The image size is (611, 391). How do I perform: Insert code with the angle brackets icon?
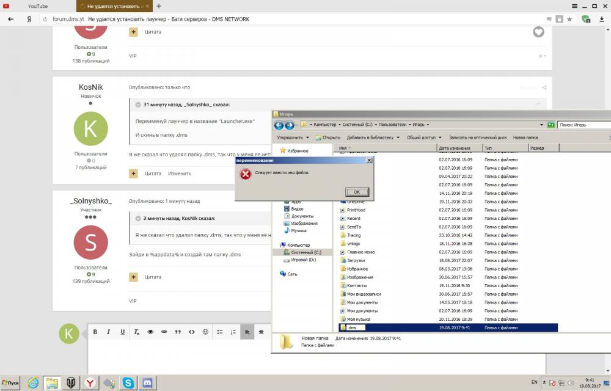point(192,332)
